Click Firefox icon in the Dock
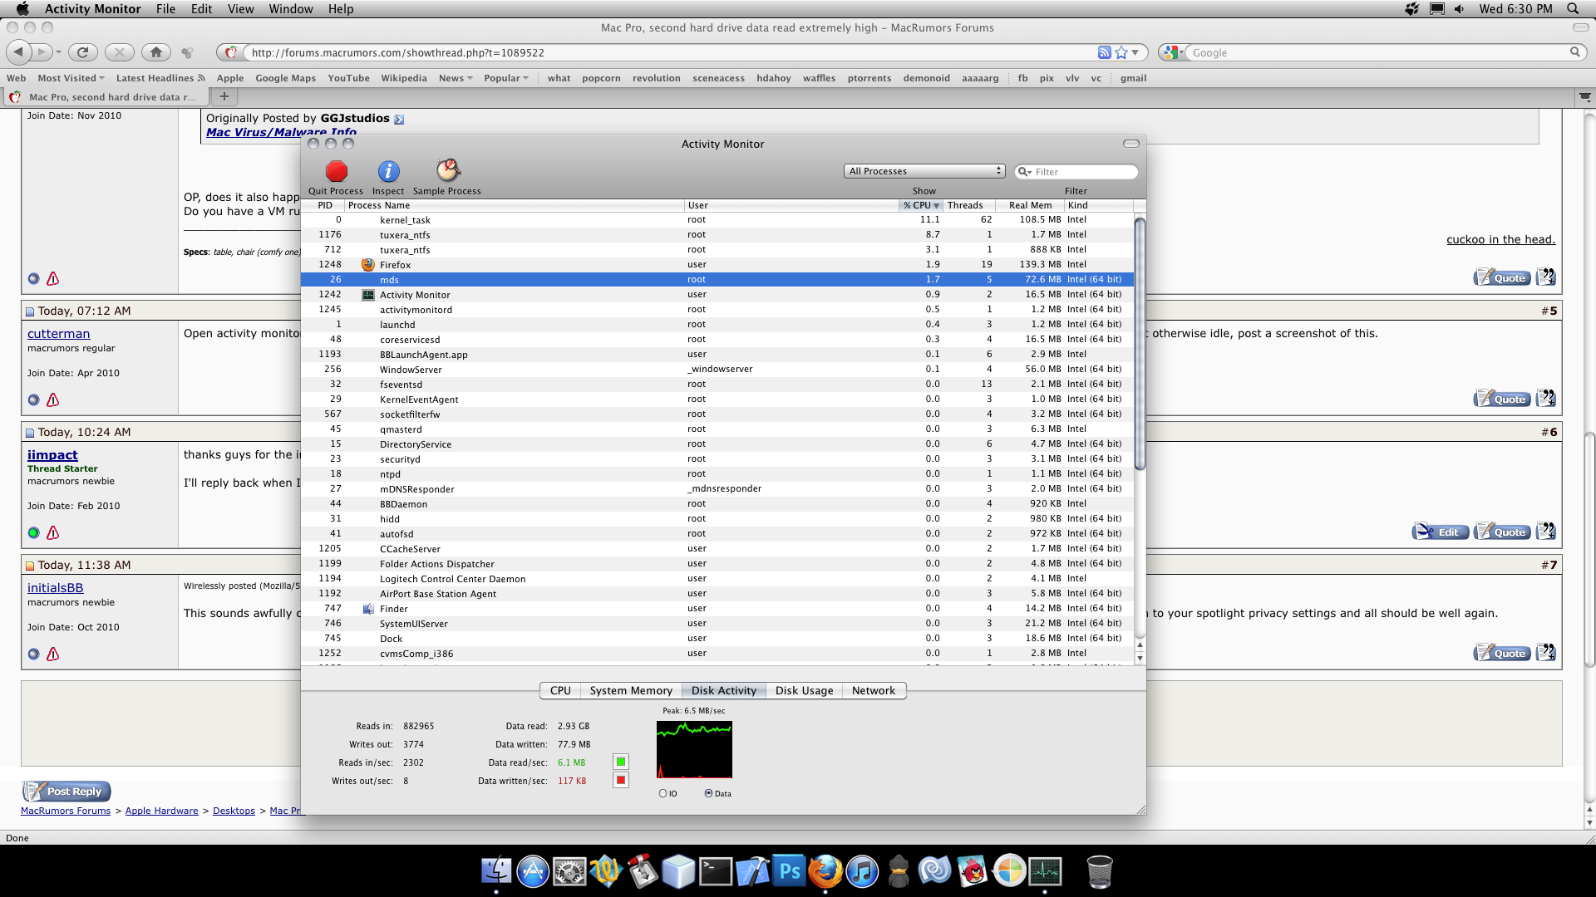Screen dimensions: 1596x897 click(x=825, y=871)
